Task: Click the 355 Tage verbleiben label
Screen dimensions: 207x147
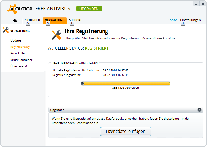Action: coord(126,88)
